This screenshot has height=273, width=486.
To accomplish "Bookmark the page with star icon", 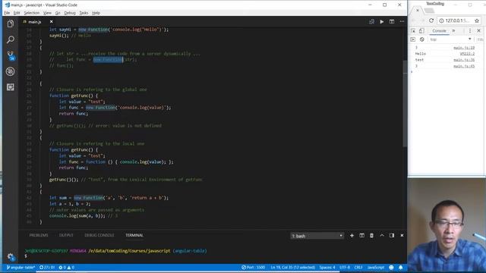I will coord(477,20).
